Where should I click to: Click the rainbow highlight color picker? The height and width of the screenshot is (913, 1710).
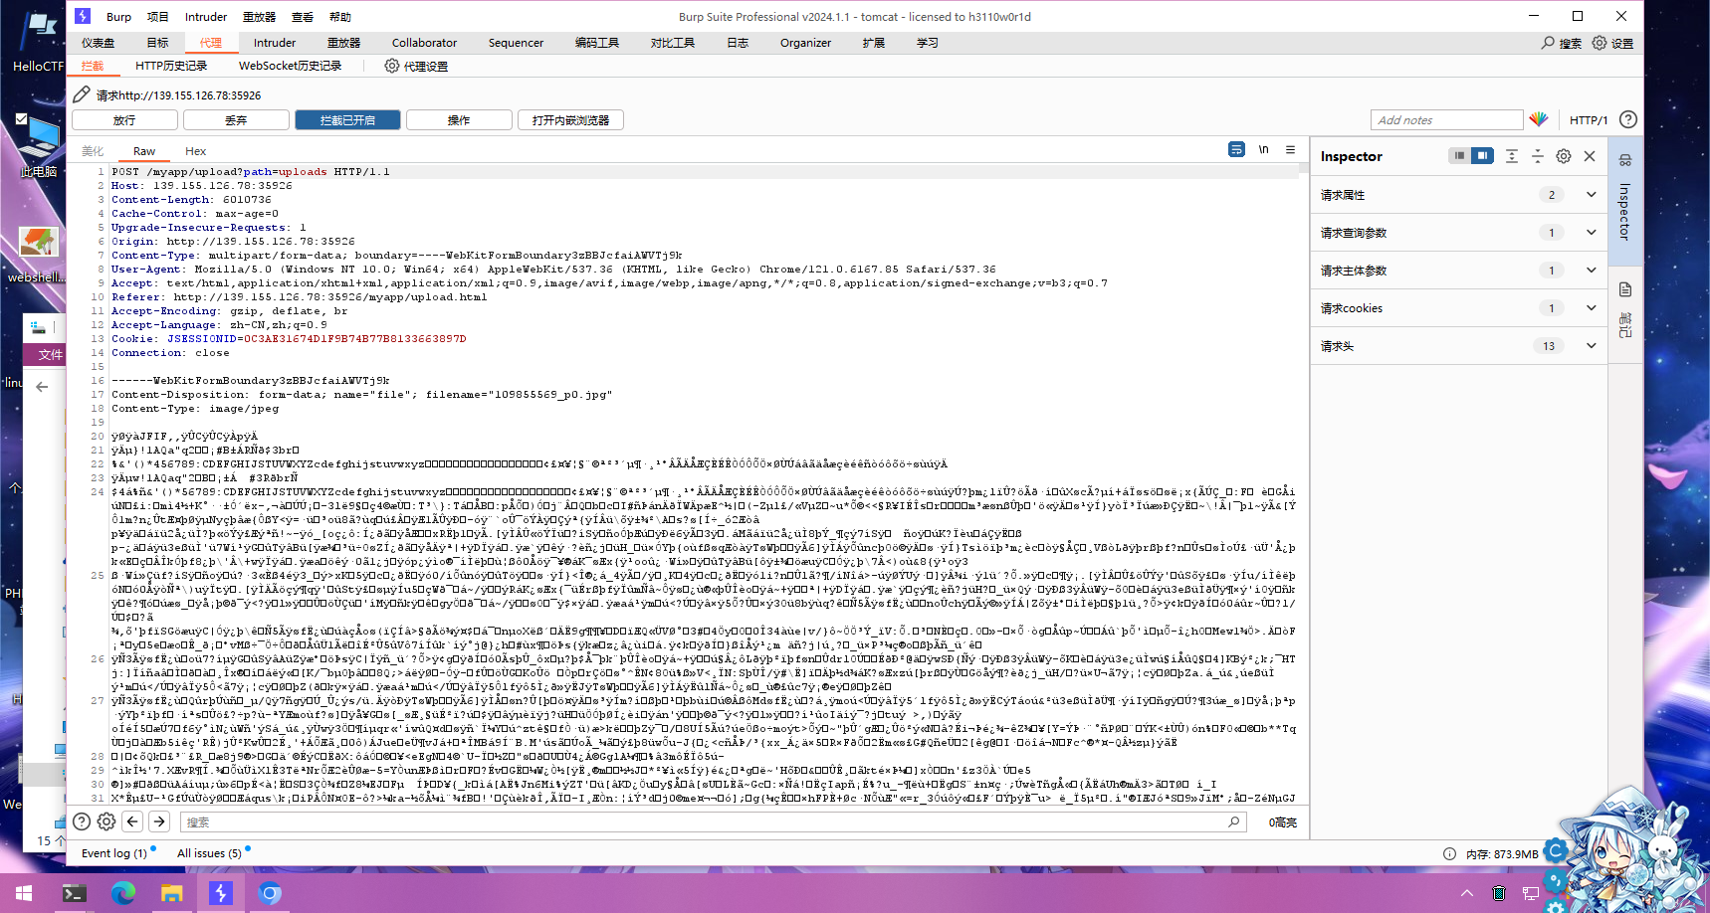click(1539, 119)
